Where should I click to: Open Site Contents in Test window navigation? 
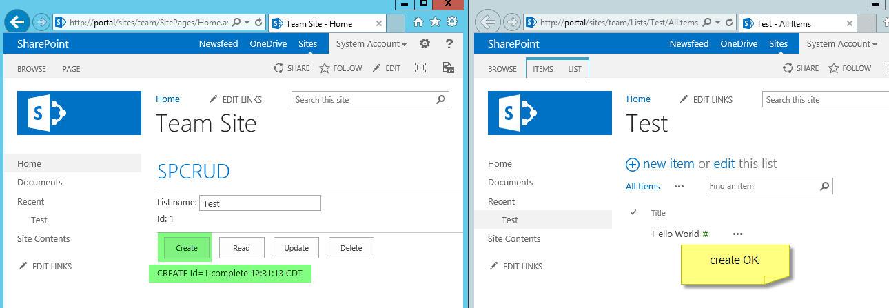(514, 239)
